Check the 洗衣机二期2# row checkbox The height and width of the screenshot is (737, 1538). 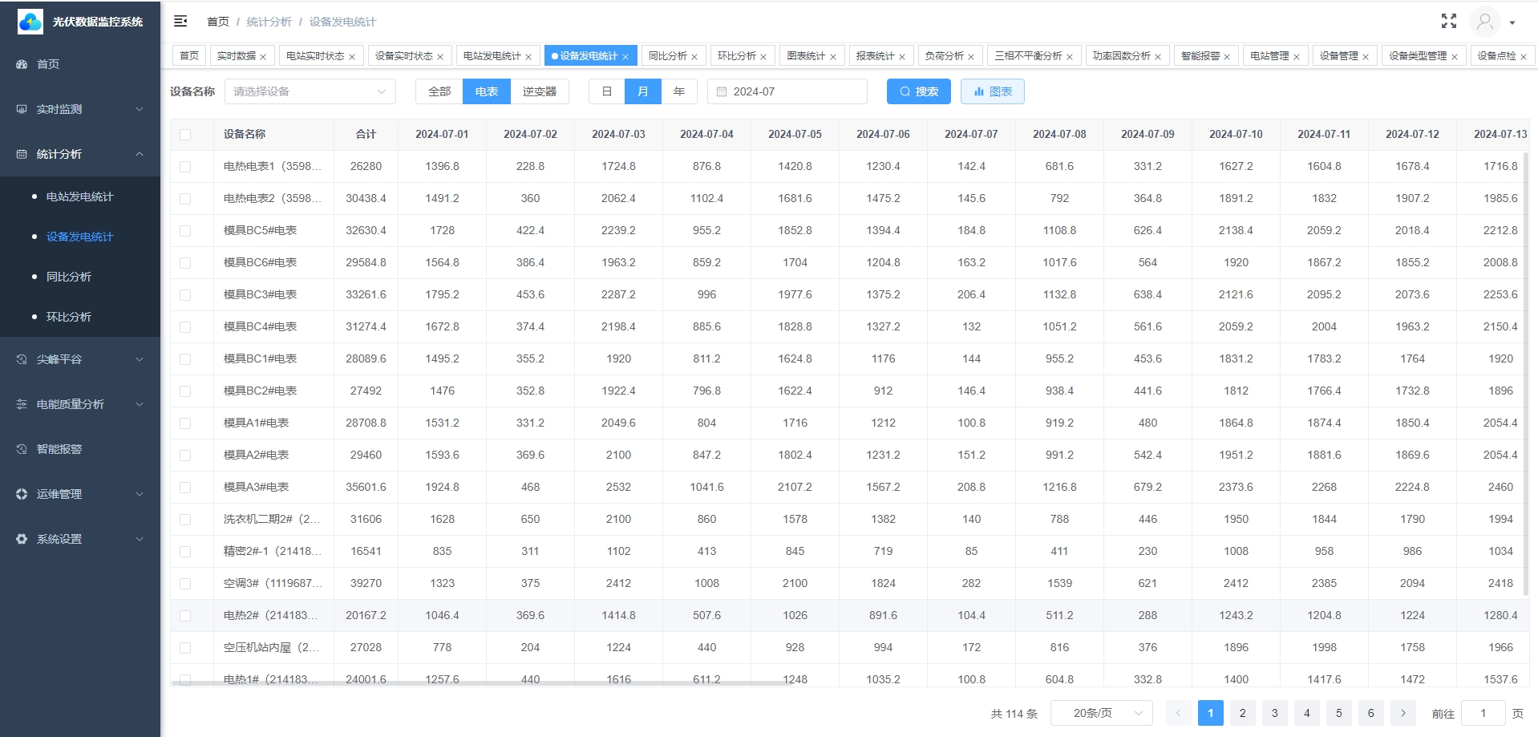click(x=185, y=520)
